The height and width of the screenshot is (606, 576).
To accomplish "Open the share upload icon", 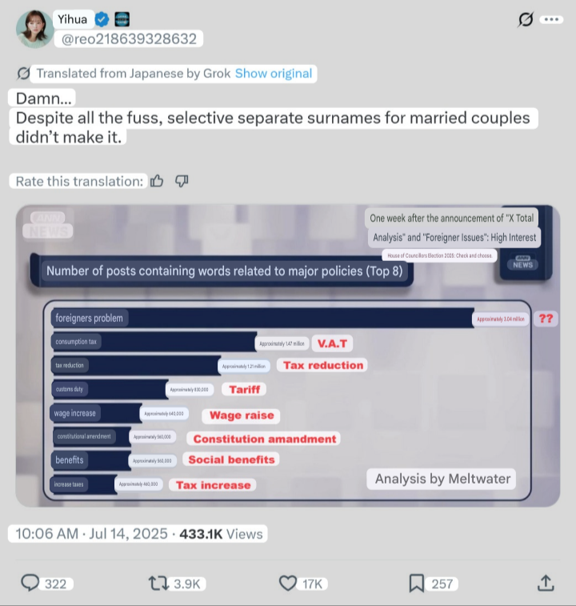I will [546, 583].
